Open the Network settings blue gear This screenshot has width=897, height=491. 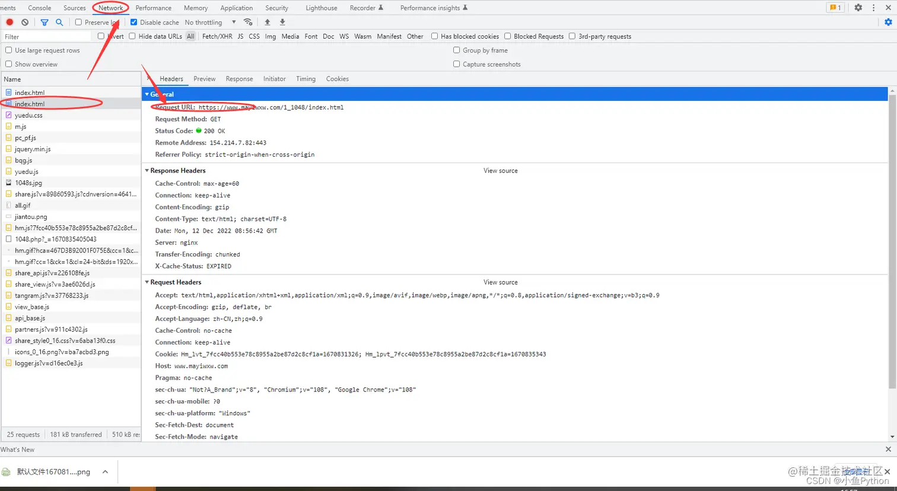888,22
